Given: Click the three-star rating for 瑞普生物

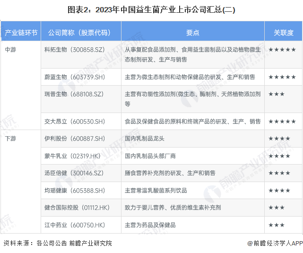Looking at the screenshot, I should pos(277,94).
